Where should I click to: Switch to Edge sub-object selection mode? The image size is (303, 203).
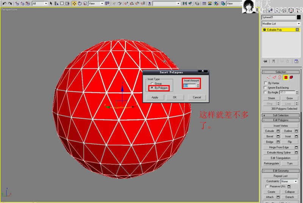(x=274, y=77)
